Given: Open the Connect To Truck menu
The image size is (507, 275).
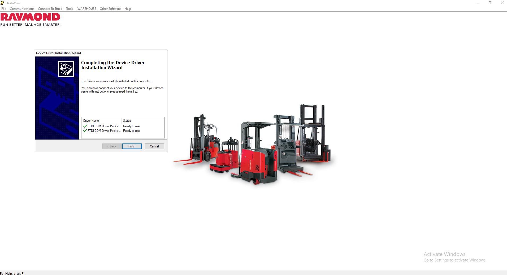Looking at the screenshot, I should [x=50, y=8].
